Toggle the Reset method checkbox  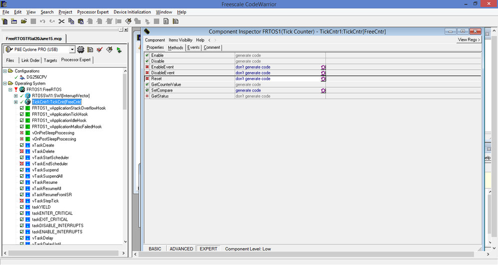pos(147,79)
